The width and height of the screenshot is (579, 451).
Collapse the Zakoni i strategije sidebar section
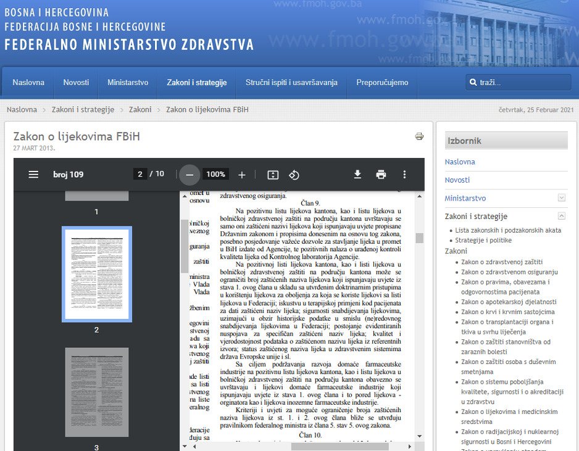(x=561, y=216)
